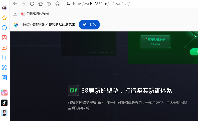Open the PDF tool in the sidebar

pos(4,38)
